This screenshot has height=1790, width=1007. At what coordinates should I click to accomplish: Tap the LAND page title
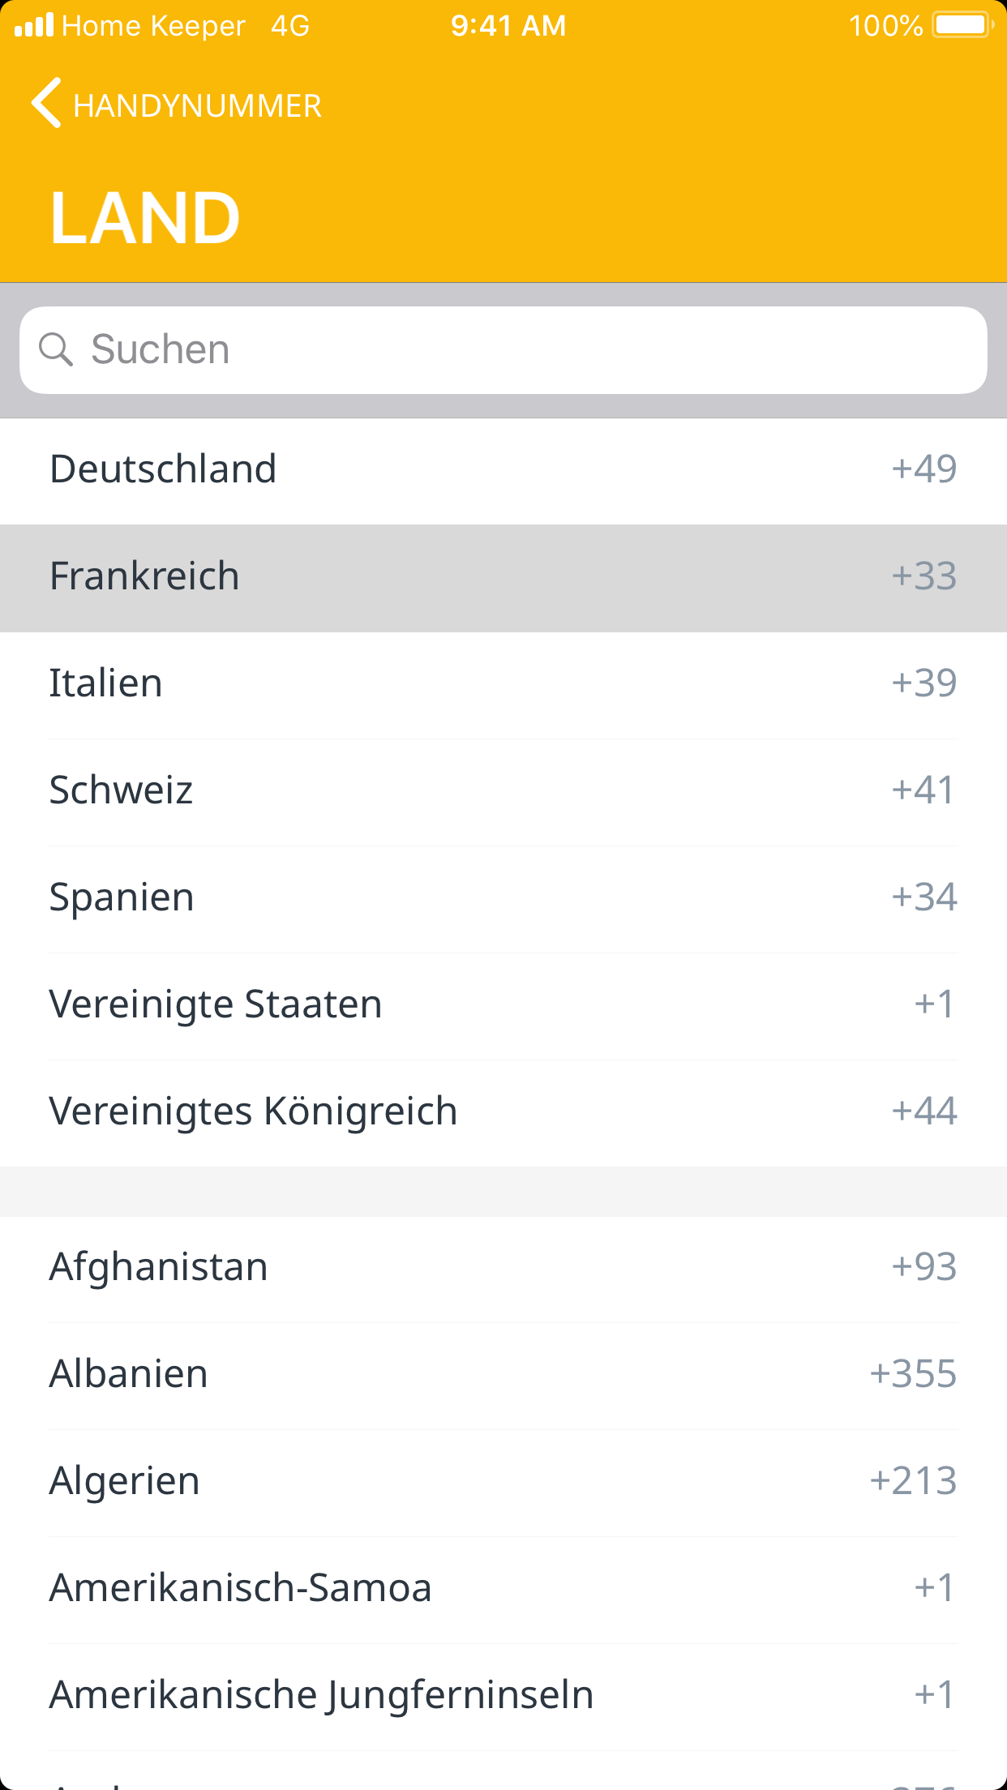click(145, 217)
